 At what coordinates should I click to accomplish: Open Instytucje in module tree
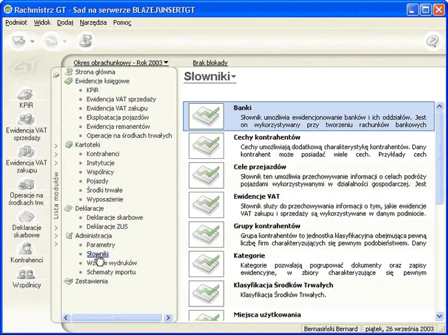pos(101,163)
